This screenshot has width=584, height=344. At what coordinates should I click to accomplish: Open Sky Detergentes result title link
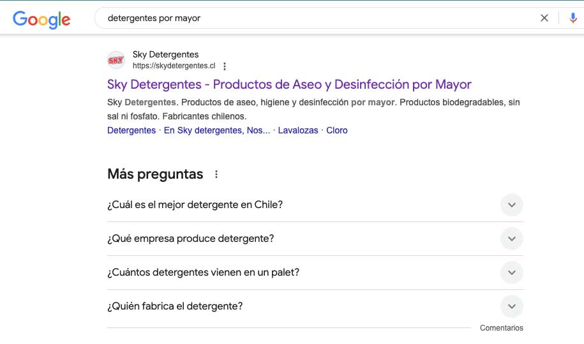point(289,84)
